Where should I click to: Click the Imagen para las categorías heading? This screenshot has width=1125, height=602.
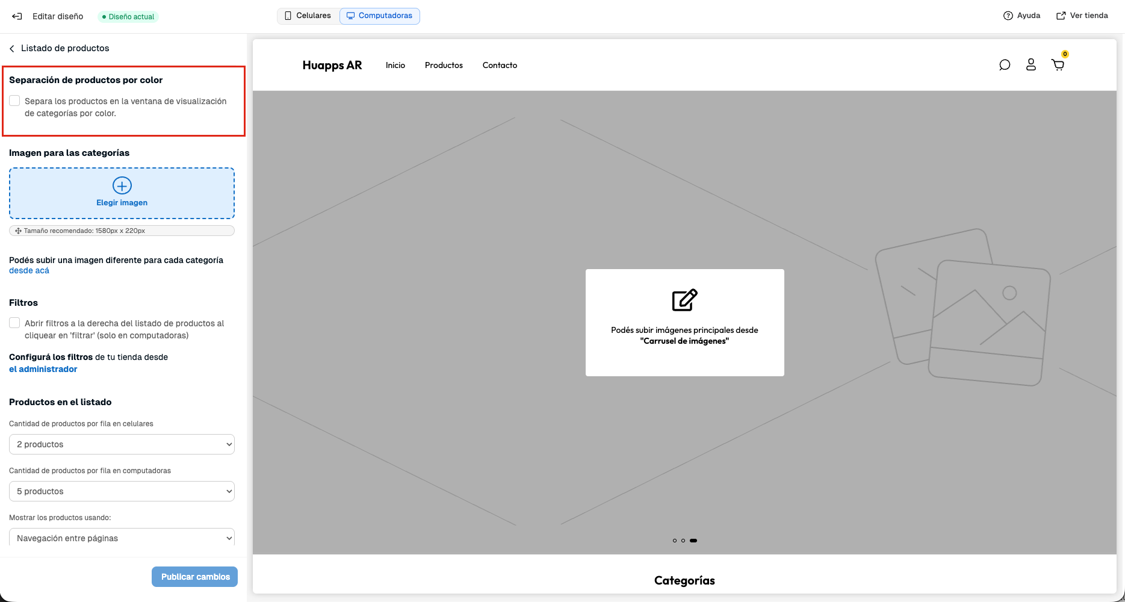click(x=69, y=153)
